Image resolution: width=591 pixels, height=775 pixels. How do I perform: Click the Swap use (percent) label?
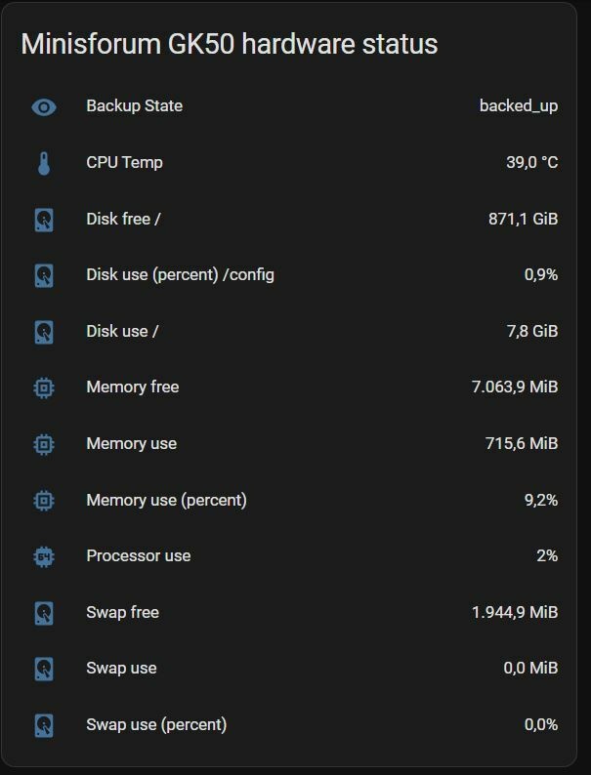[x=156, y=725]
